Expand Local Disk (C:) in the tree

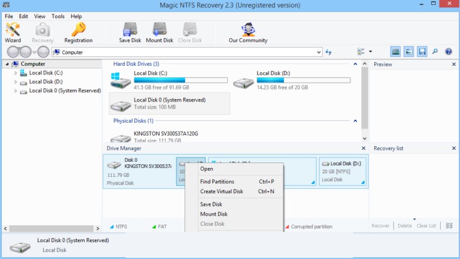(16, 73)
